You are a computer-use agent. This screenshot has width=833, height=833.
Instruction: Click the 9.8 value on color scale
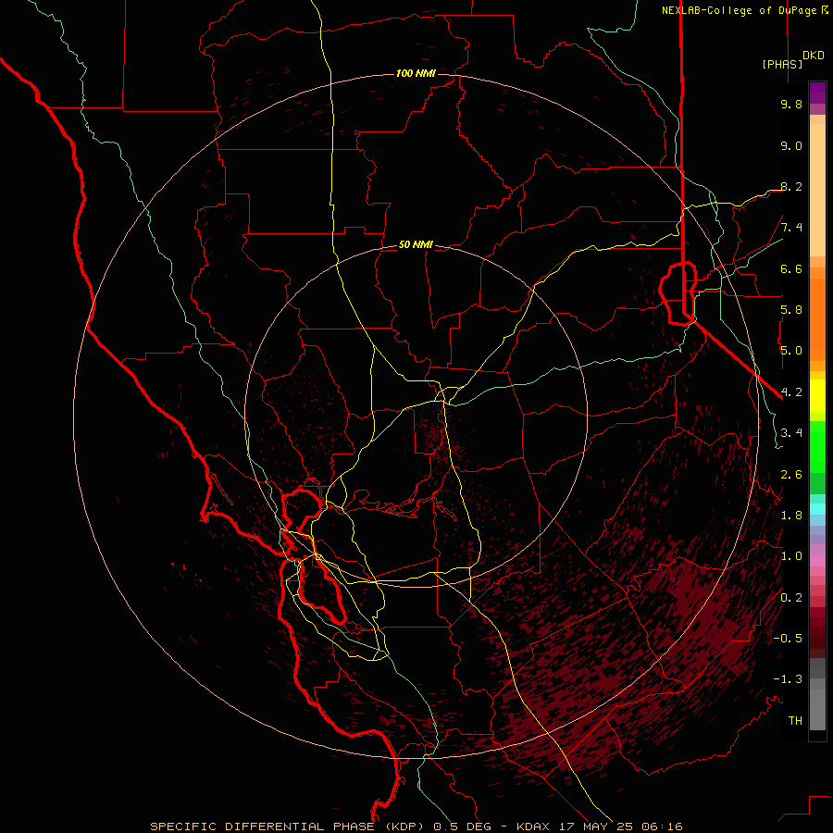[x=791, y=104]
